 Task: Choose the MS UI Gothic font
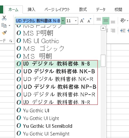click(x=58, y=41)
